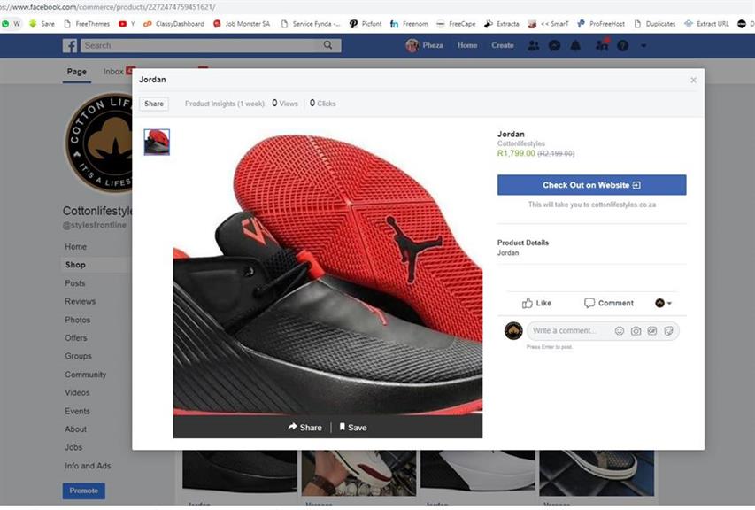This screenshot has height=510, width=755.
Task: Click the blue Promote button
Action: coord(83,491)
